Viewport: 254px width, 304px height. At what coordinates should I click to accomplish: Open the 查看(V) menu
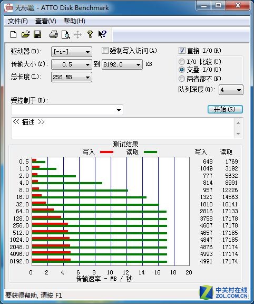tap(46, 21)
